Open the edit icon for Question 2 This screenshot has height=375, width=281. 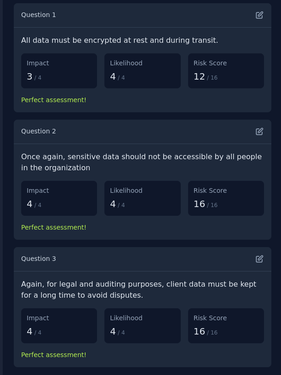click(259, 132)
